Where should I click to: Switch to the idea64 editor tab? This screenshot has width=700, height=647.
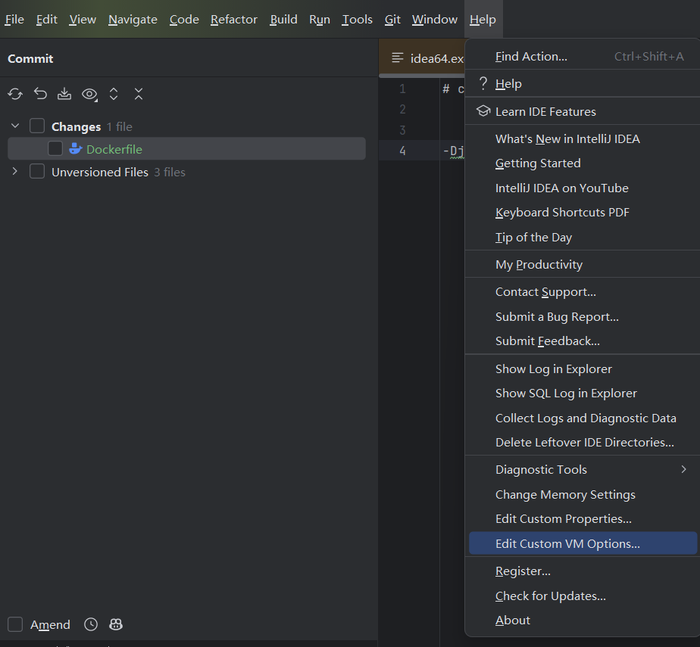pyautogui.click(x=422, y=58)
